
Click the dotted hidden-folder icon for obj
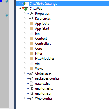31,64
